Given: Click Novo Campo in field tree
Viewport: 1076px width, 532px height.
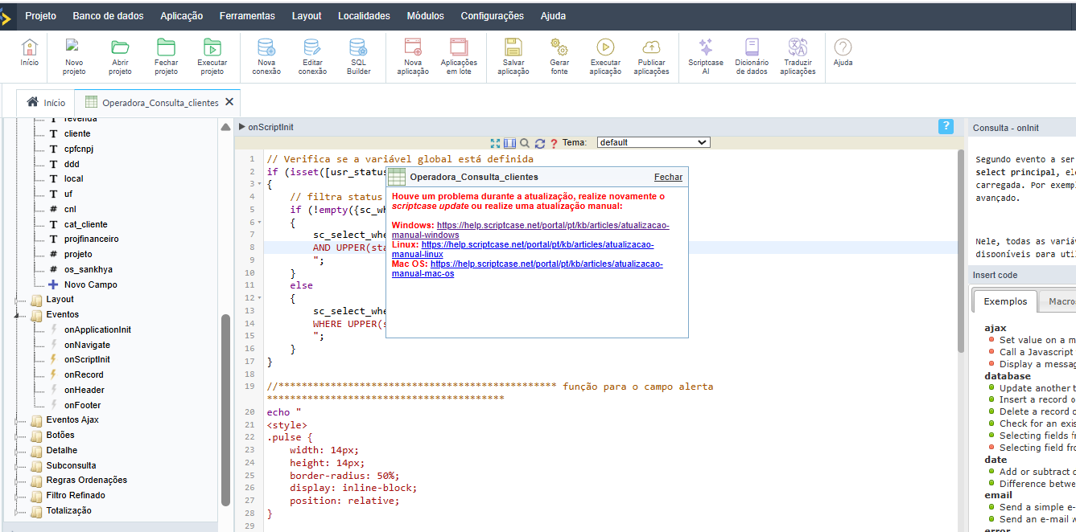Looking at the screenshot, I should click(90, 284).
